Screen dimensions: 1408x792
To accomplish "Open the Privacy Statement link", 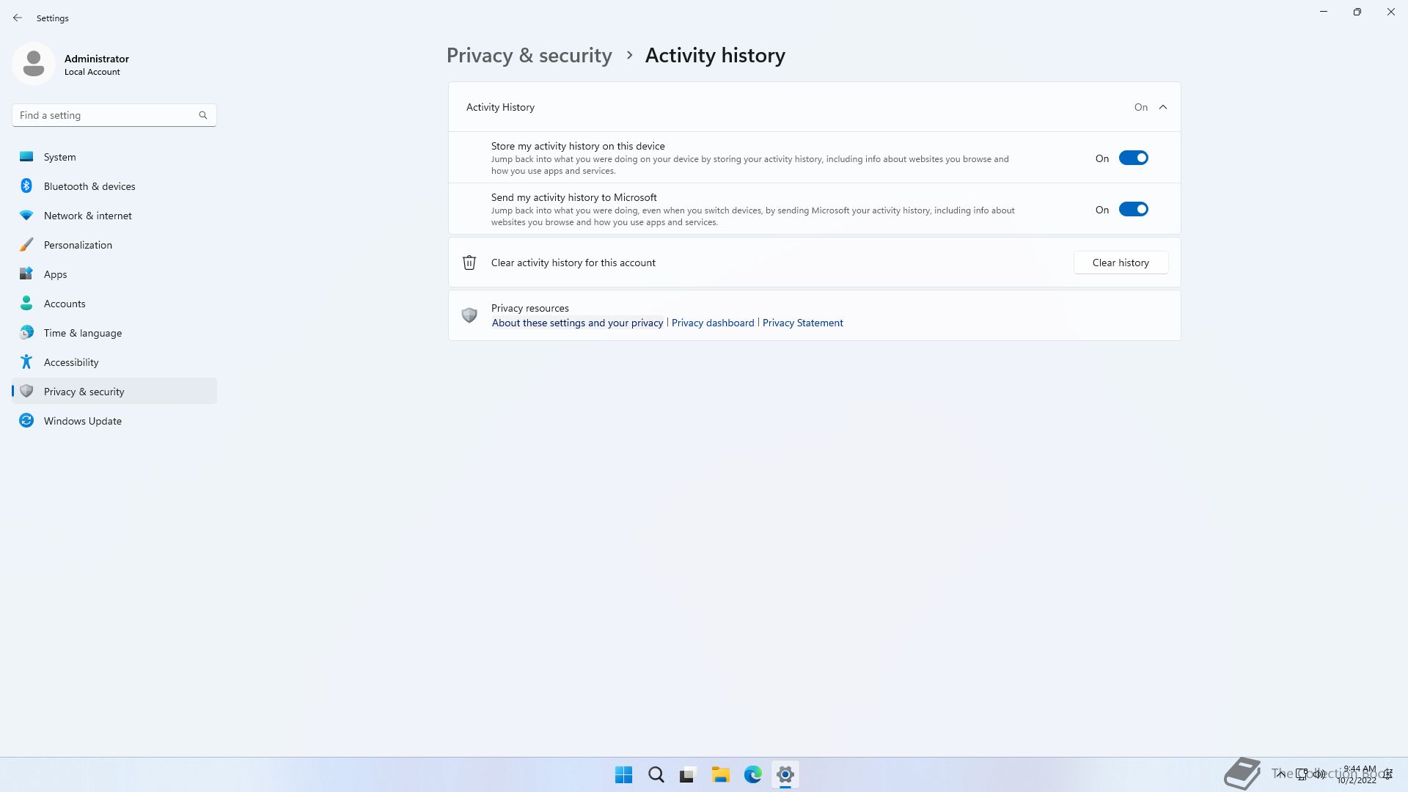I will point(802,323).
